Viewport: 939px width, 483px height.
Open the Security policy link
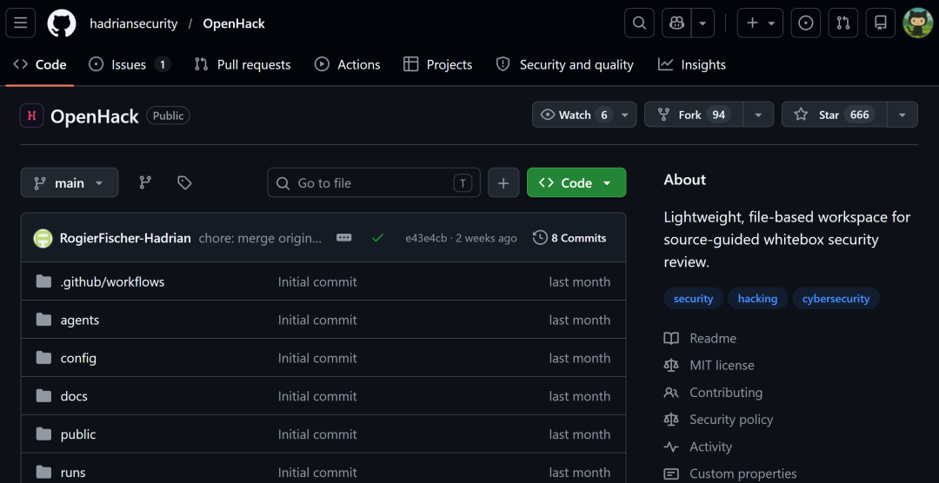coord(719,420)
